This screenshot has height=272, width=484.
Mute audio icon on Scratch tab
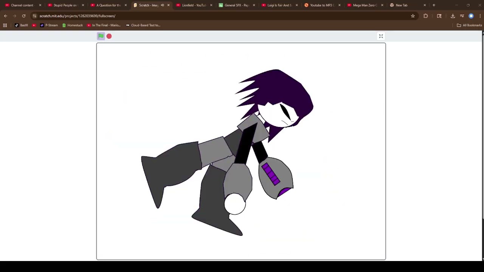162,5
